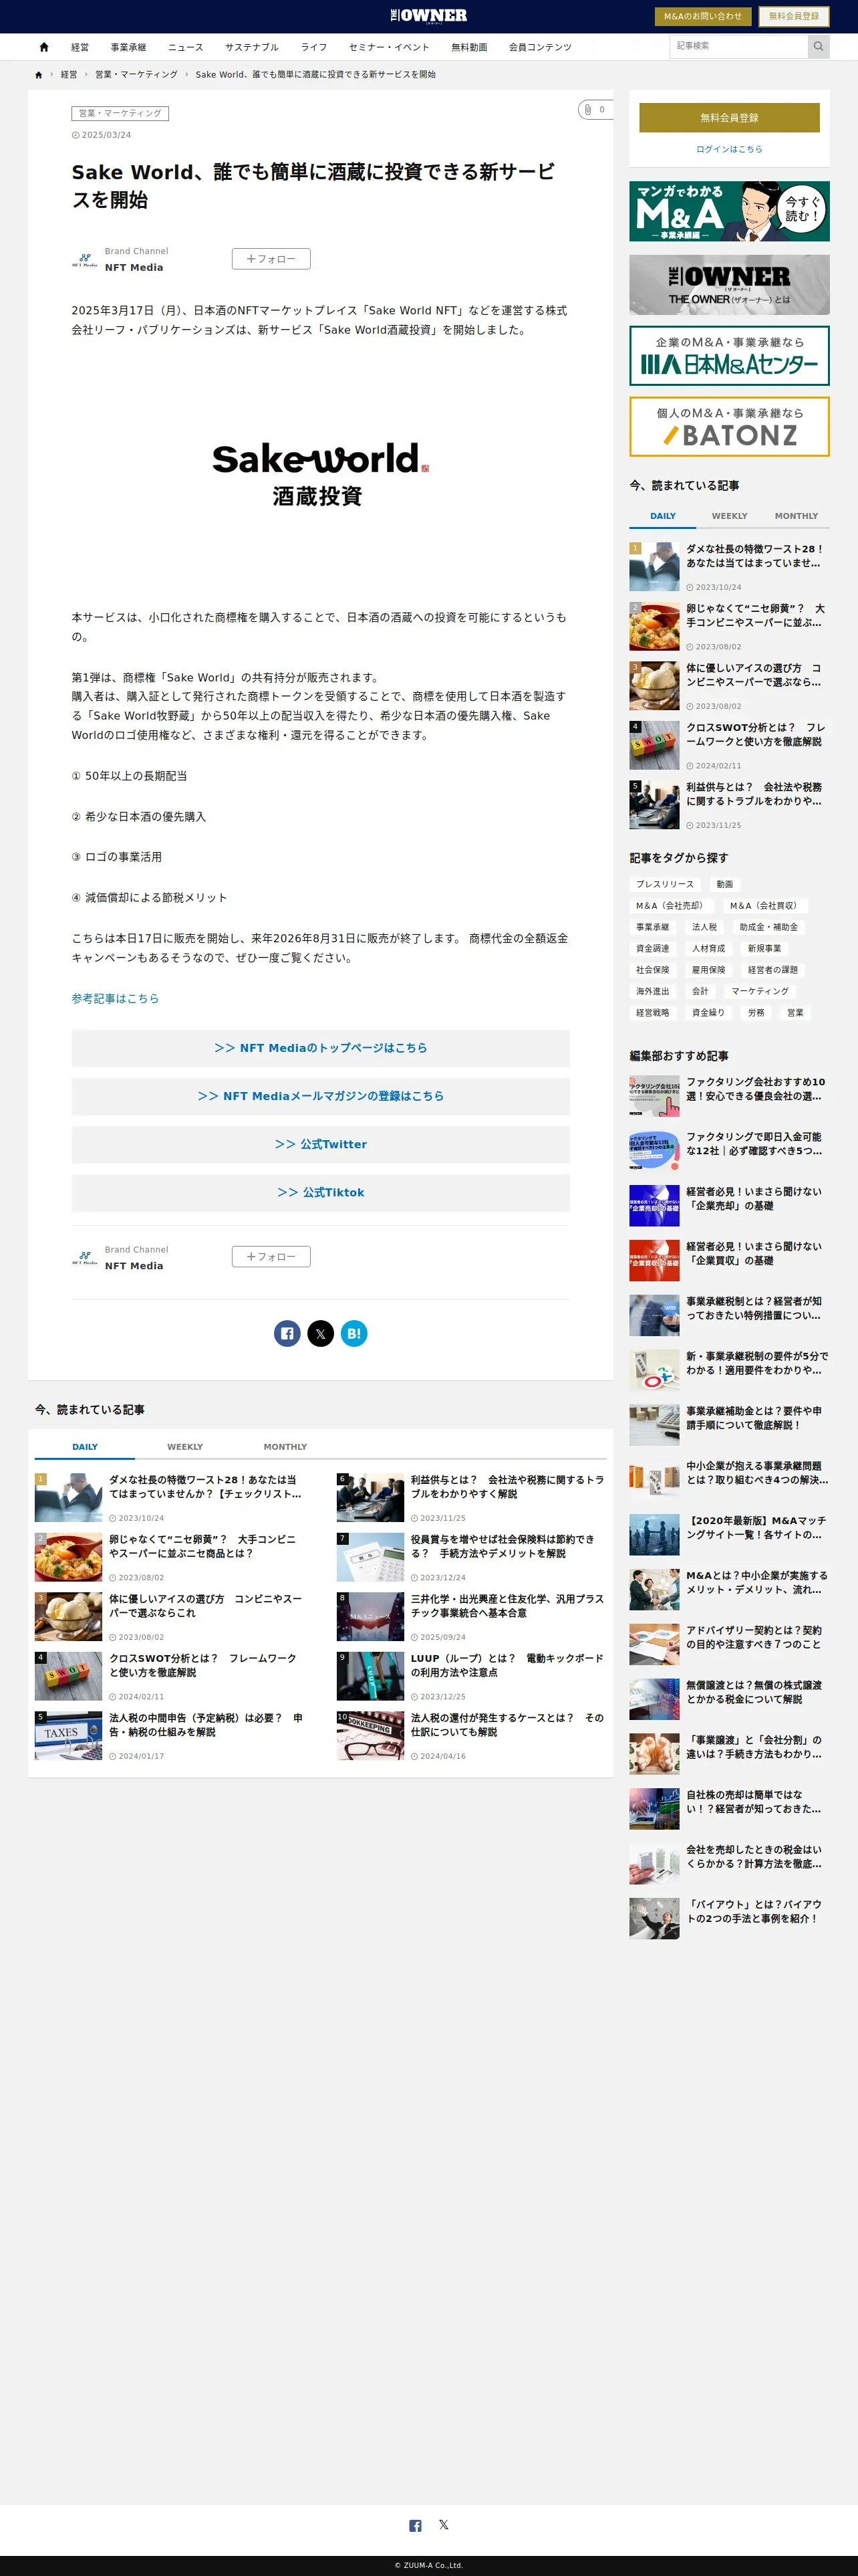Open 無料動画 menu item
Viewport: 858px width, 2576px height.
pos(468,47)
